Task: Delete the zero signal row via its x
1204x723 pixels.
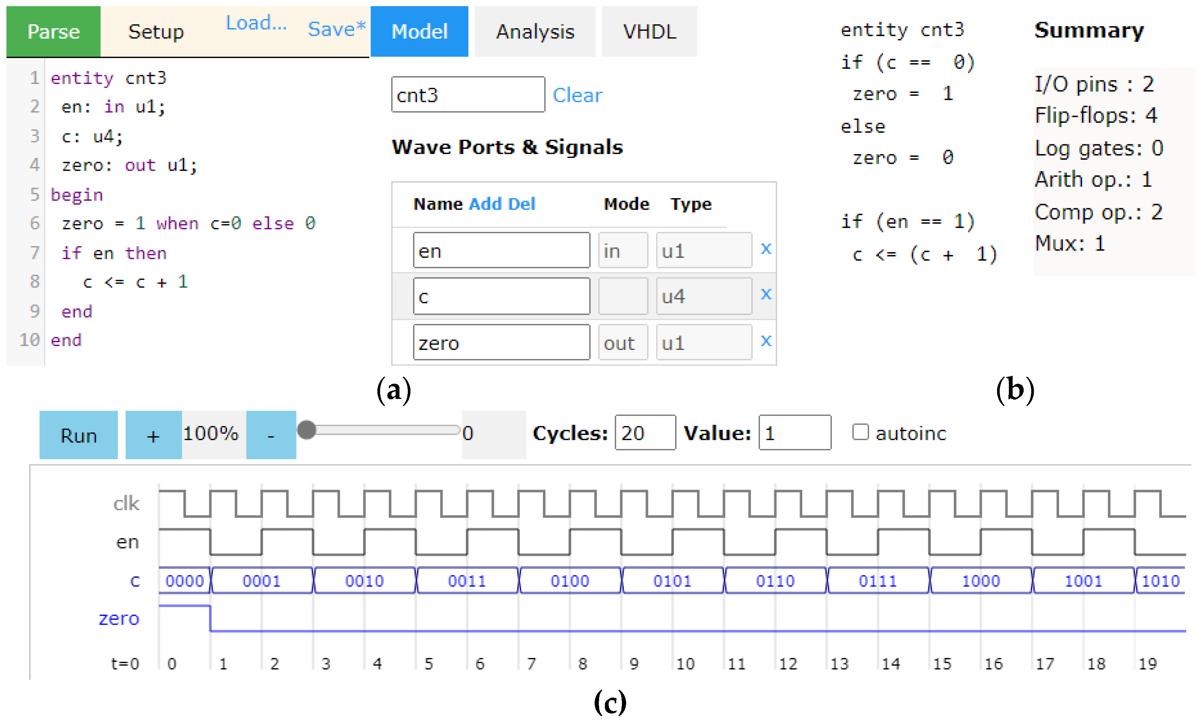Action: point(765,341)
